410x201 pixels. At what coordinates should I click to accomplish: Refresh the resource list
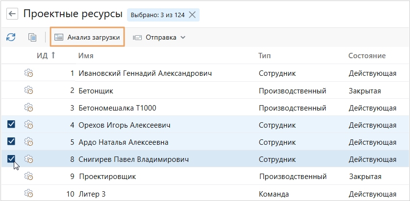pos(11,37)
